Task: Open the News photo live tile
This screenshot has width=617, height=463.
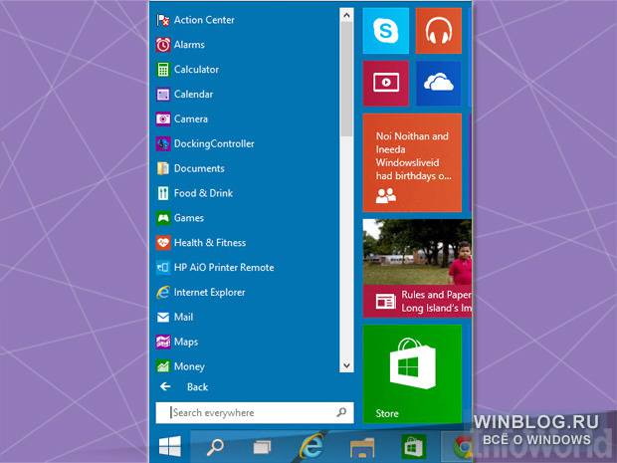Action: 417,269
